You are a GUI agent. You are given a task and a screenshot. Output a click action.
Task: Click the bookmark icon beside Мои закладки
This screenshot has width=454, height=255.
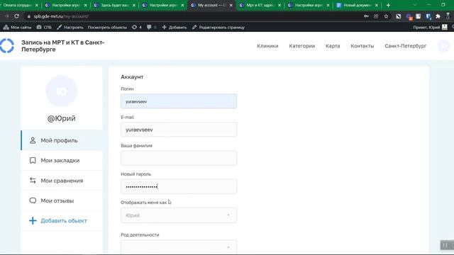(33, 161)
